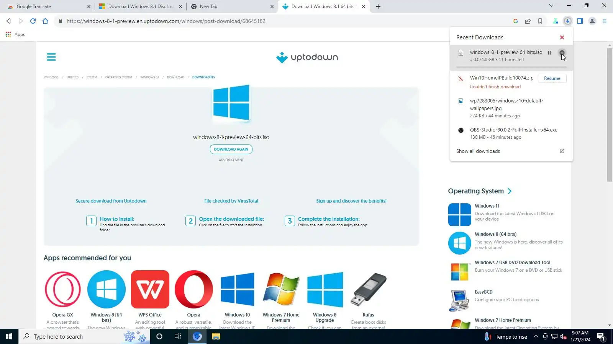Open the Windows Start menu
Image resolution: width=613 pixels, height=344 pixels.
(x=9, y=336)
